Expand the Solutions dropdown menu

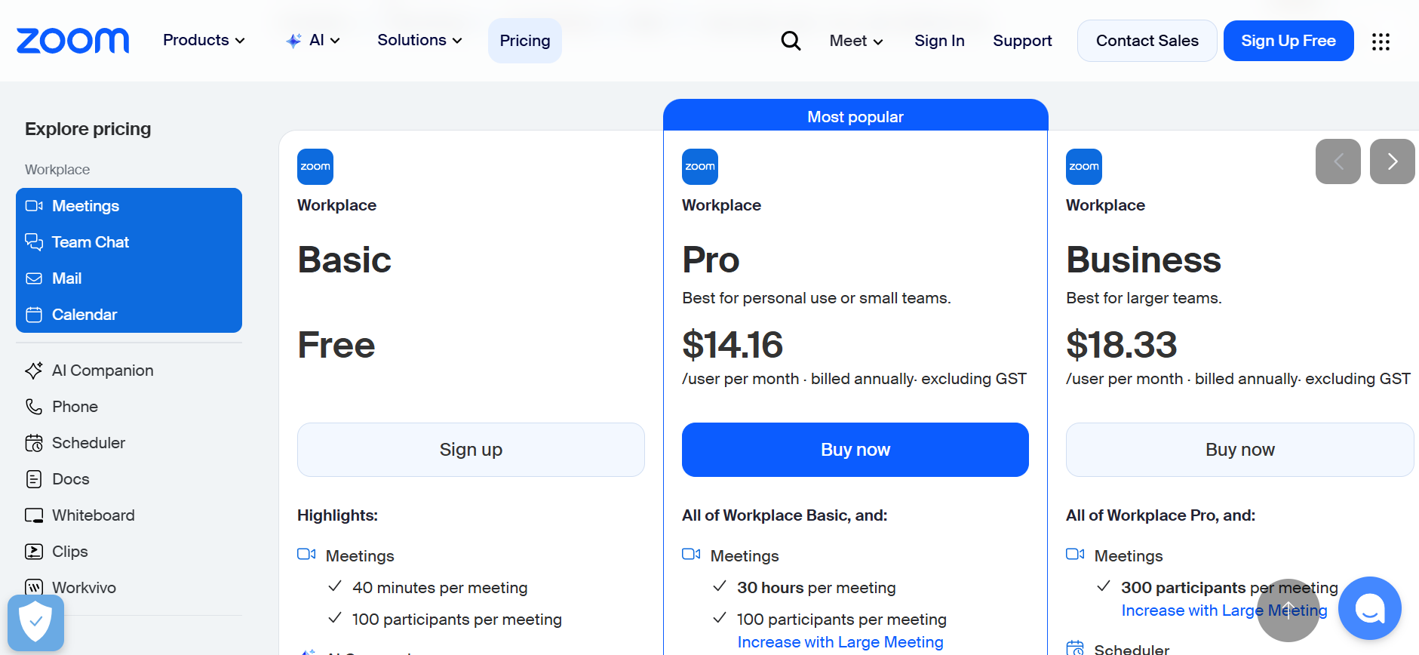click(419, 40)
